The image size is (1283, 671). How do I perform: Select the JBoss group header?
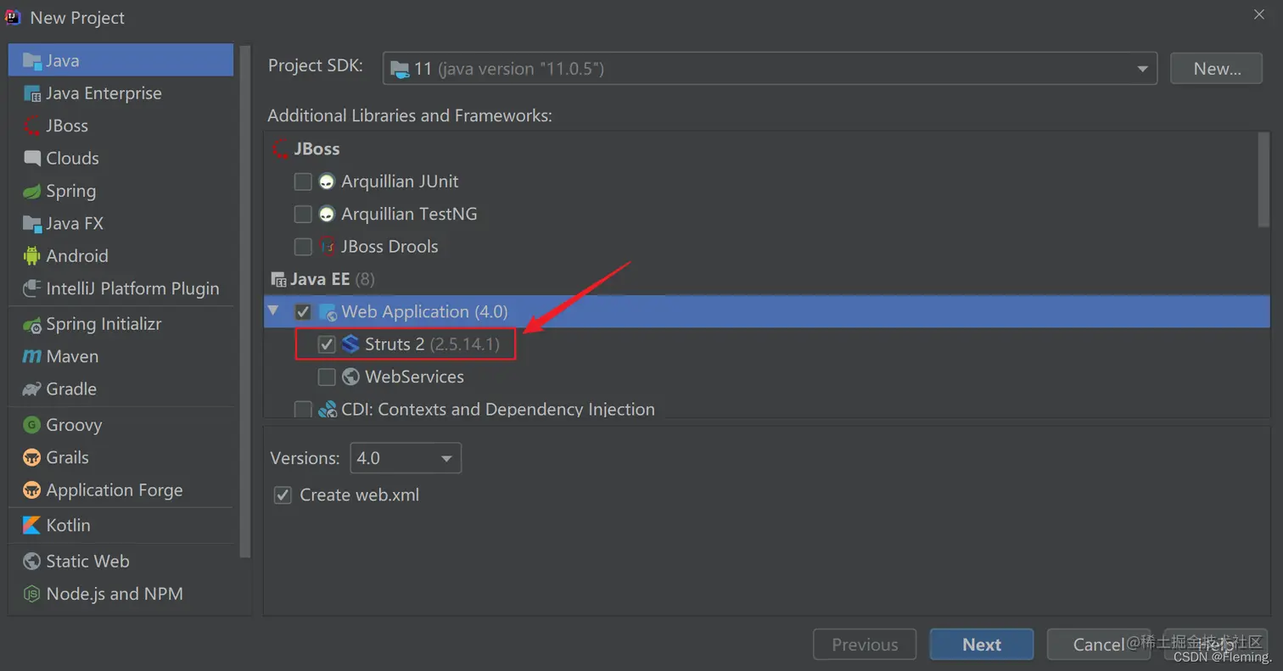pos(317,149)
